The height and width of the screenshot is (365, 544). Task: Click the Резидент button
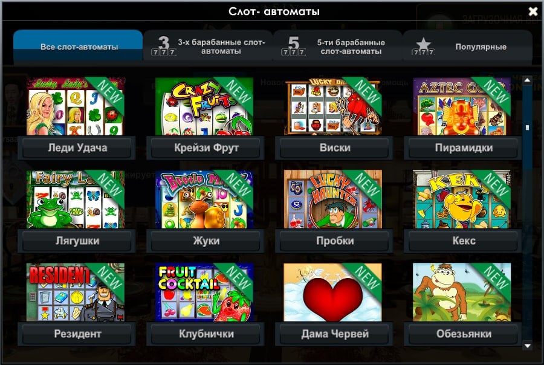click(77, 334)
